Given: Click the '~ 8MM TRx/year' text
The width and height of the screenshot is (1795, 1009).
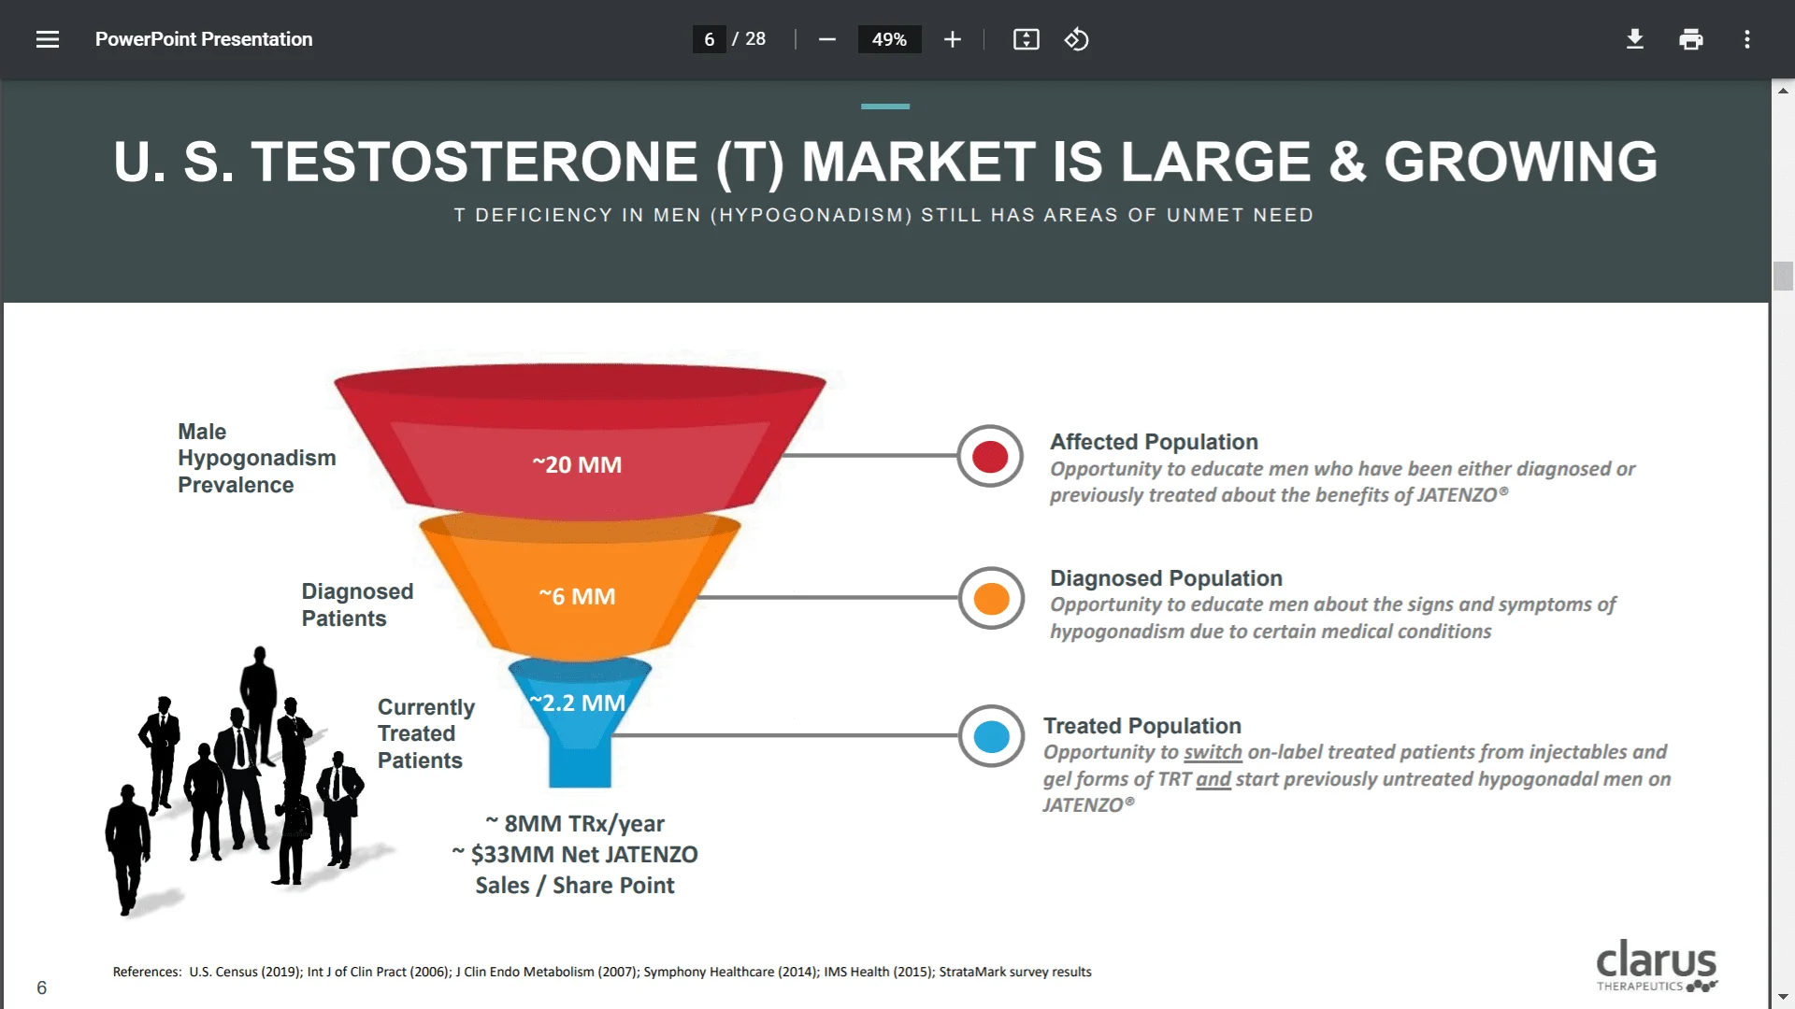Looking at the screenshot, I should point(575,823).
